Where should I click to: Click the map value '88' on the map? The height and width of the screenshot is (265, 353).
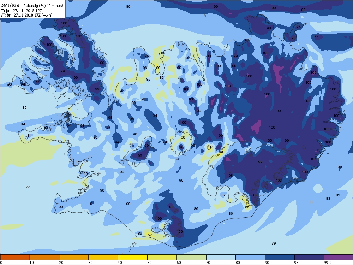click(x=46, y=128)
